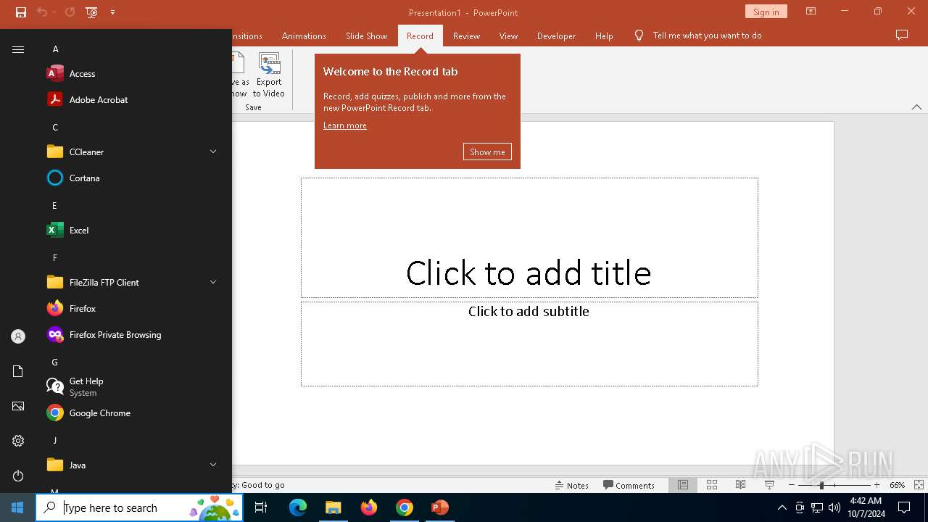Click Export to Video button
Viewport: 928px width, 522px height.
pyautogui.click(x=269, y=75)
